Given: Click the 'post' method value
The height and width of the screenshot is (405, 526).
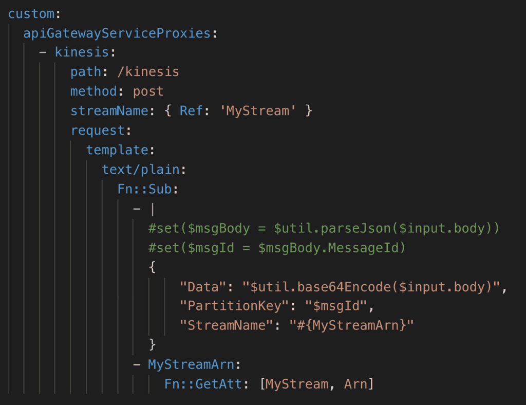Looking at the screenshot, I should click(x=148, y=91).
